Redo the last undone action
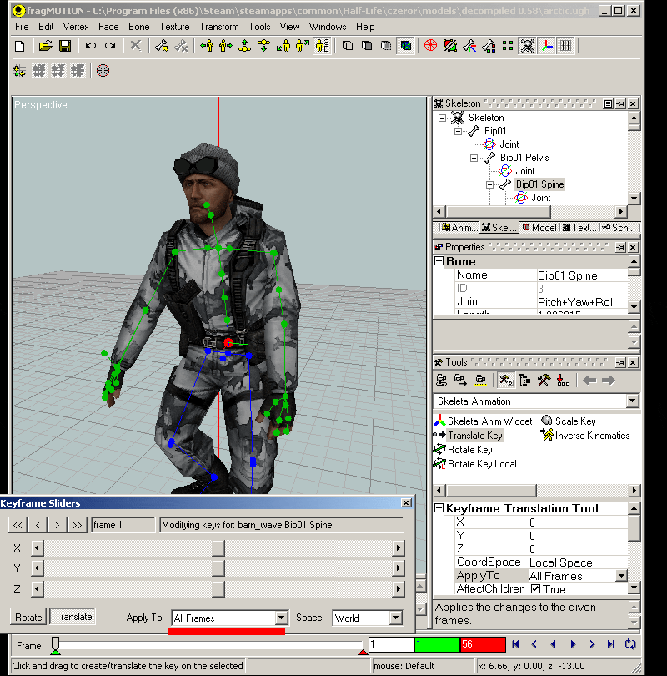667x676 pixels. click(x=110, y=46)
